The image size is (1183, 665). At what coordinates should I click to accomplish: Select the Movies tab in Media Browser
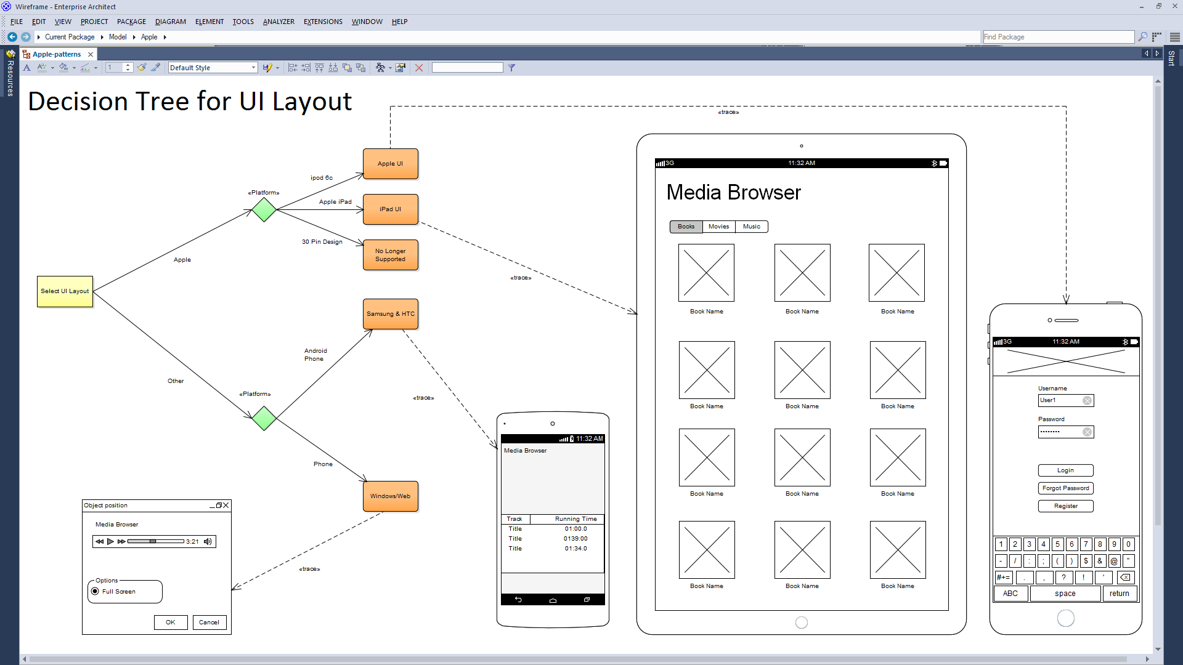[718, 227]
